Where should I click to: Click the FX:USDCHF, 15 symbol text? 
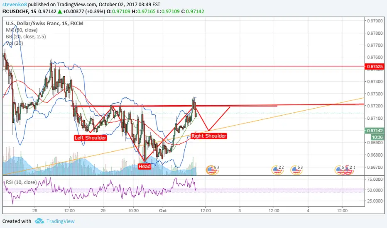19,11
